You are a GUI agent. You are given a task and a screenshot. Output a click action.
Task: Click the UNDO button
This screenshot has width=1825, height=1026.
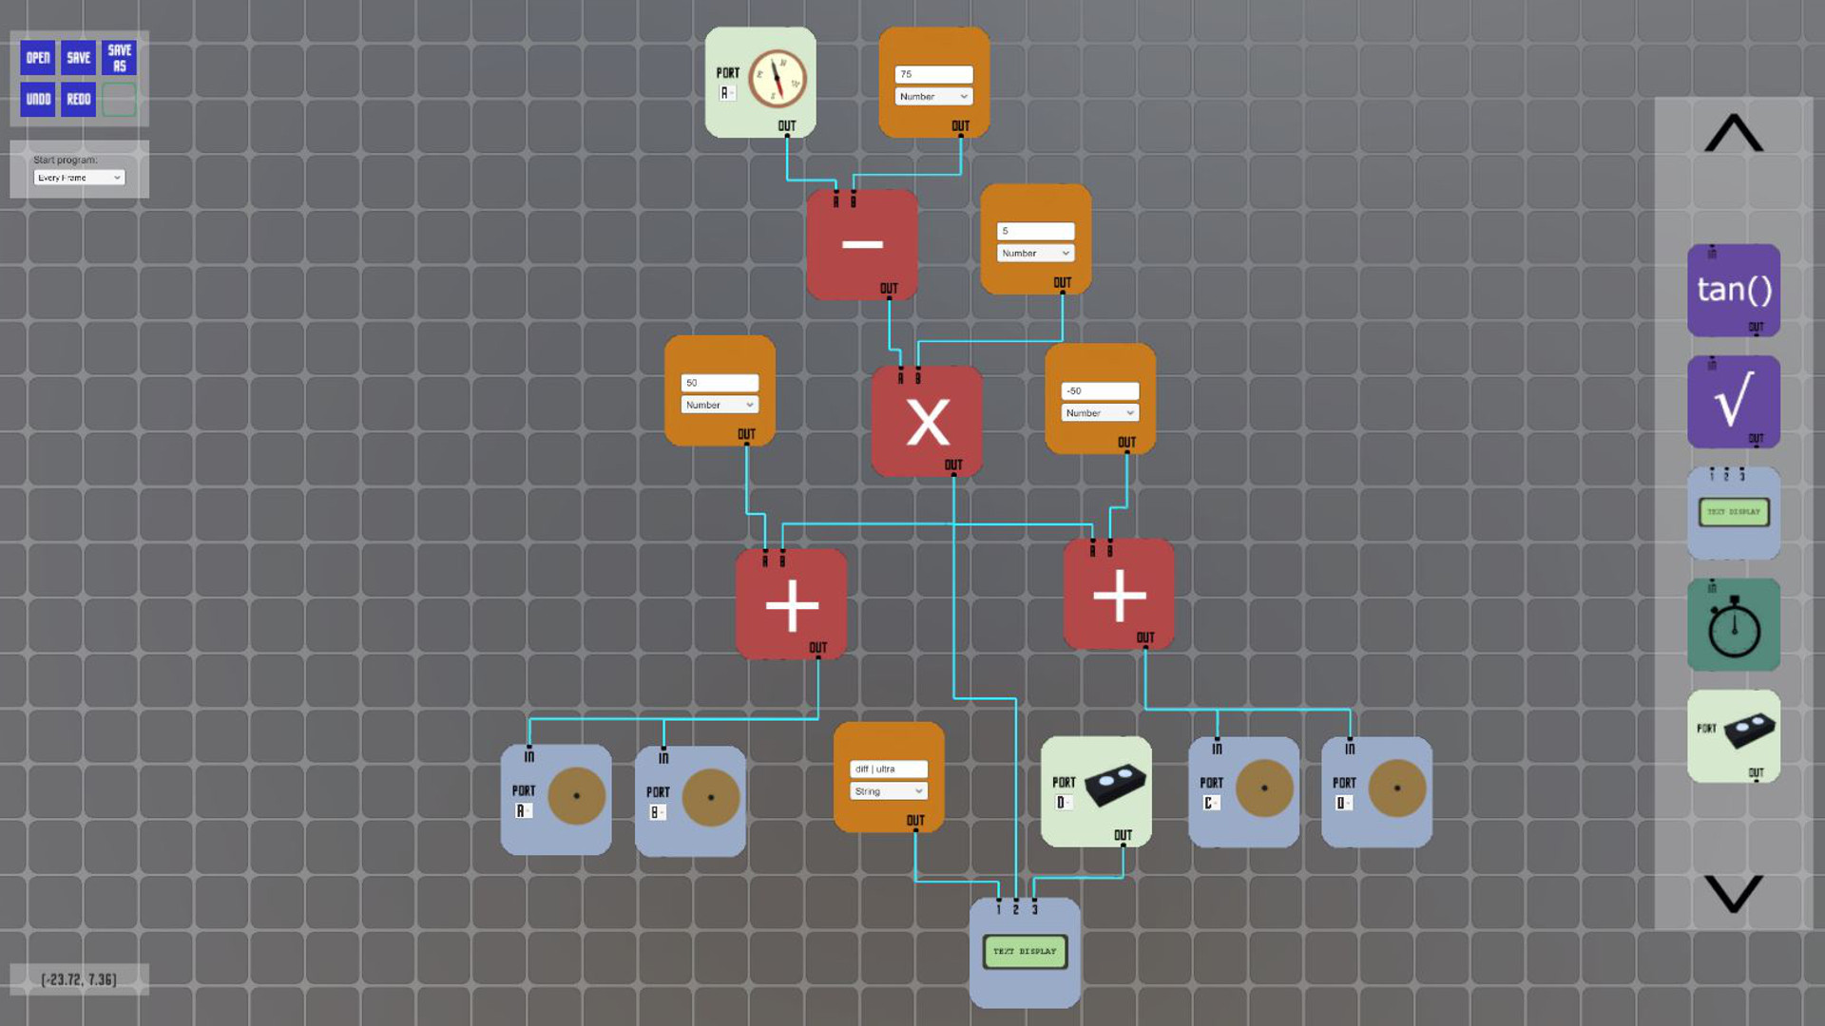[38, 99]
